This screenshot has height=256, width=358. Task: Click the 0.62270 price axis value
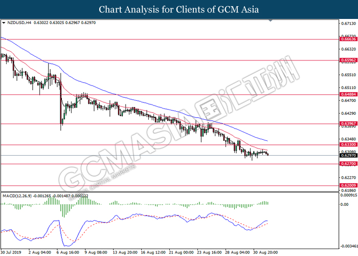point(348,178)
